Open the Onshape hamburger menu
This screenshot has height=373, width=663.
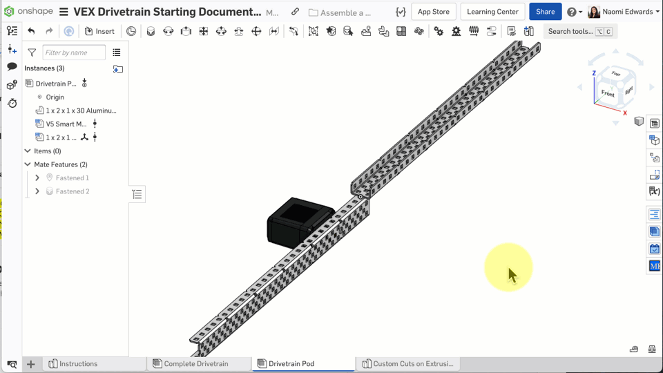pos(64,12)
